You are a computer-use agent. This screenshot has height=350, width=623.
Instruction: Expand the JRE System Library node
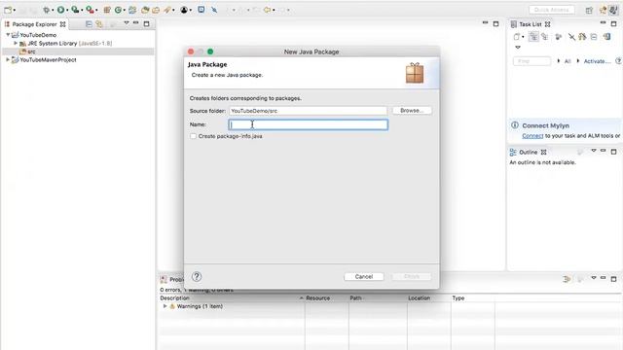[16, 43]
